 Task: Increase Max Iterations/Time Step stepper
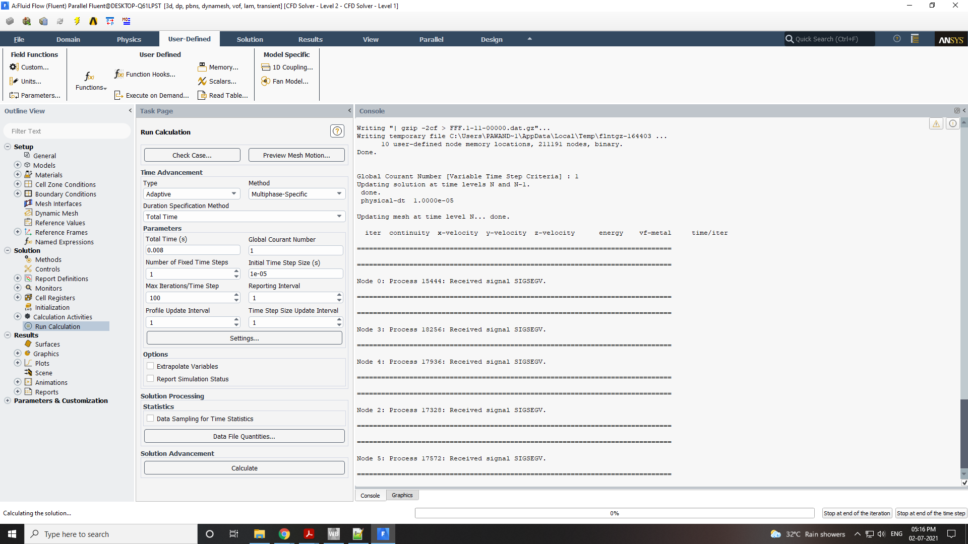tap(236, 295)
